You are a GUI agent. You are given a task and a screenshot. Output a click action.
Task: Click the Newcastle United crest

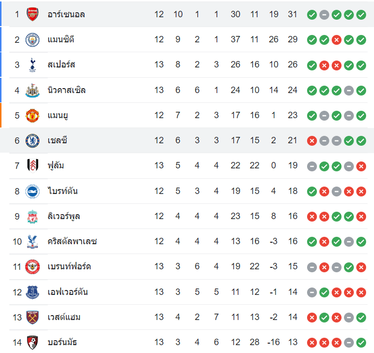32,90
